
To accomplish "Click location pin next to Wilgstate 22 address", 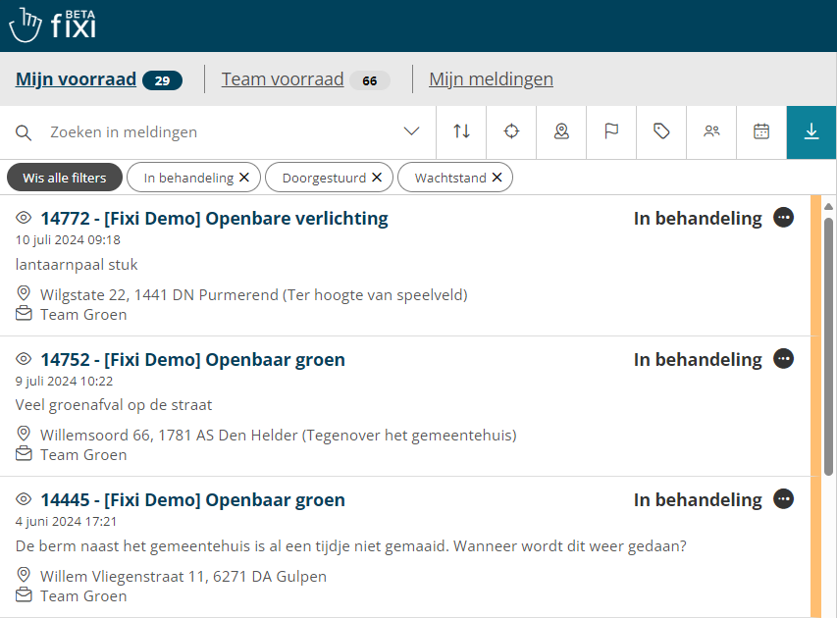I will coord(24,293).
